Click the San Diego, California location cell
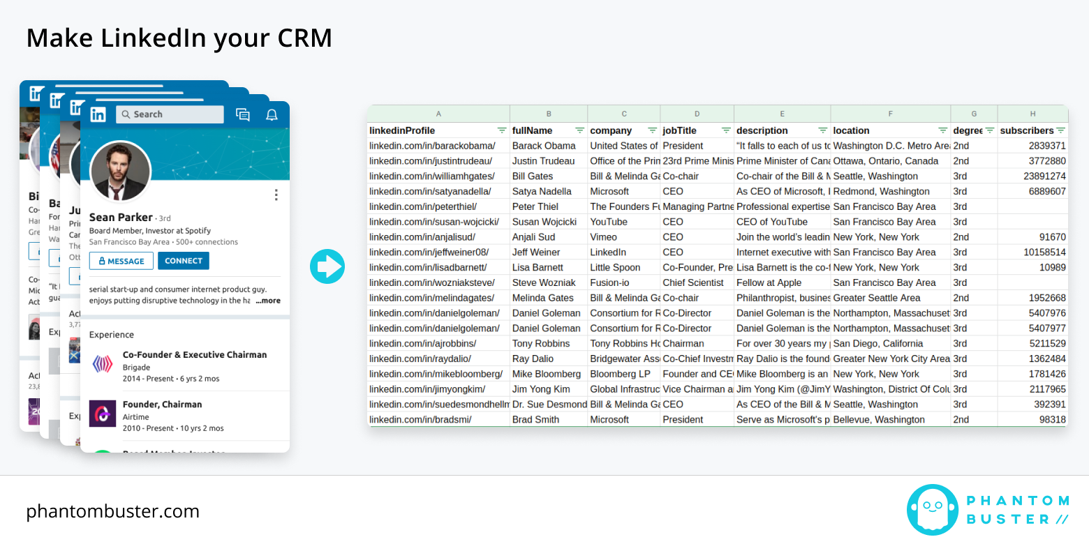The image size is (1089, 544). (x=891, y=344)
